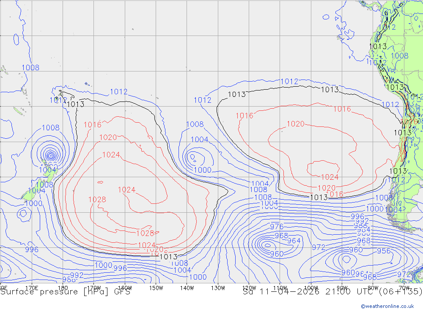Click the 100W longitude axis label
Viewport: 423px width, 310px height.
point(311,288)
